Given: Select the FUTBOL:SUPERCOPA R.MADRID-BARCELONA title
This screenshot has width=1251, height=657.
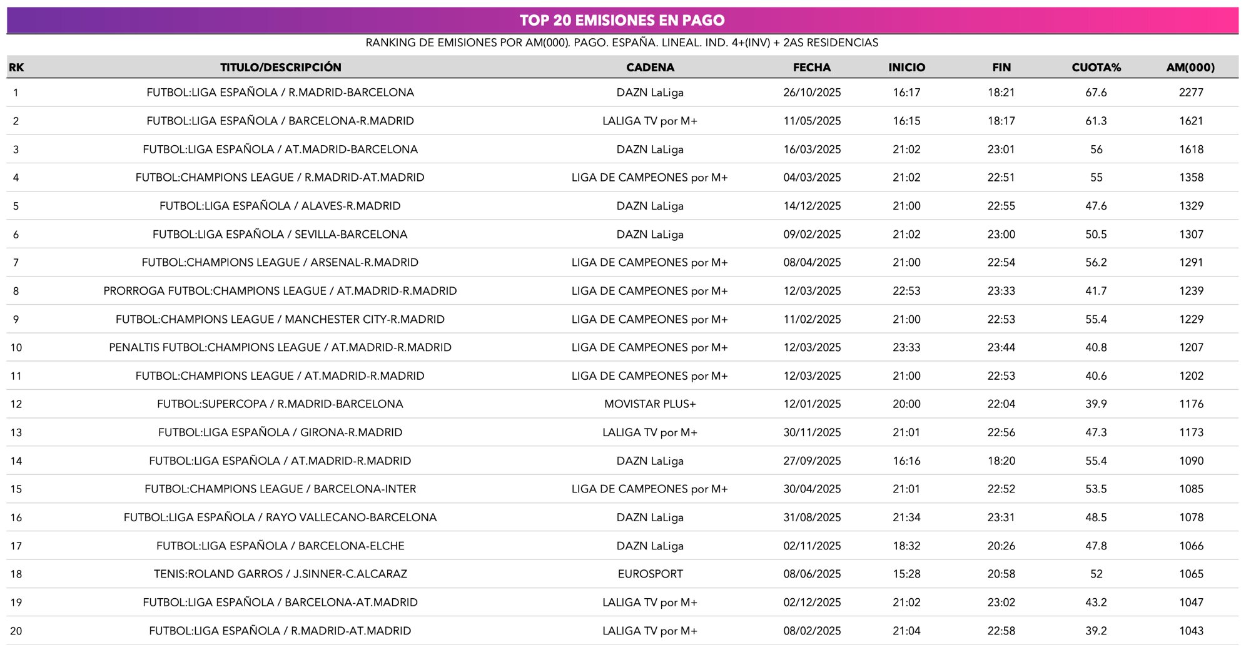Looking at the screenshot, I should tap(280, 404).
